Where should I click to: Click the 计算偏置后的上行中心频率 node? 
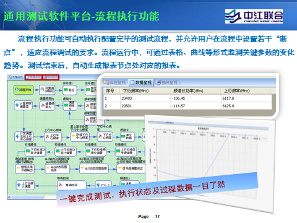(x=24, y=136)
